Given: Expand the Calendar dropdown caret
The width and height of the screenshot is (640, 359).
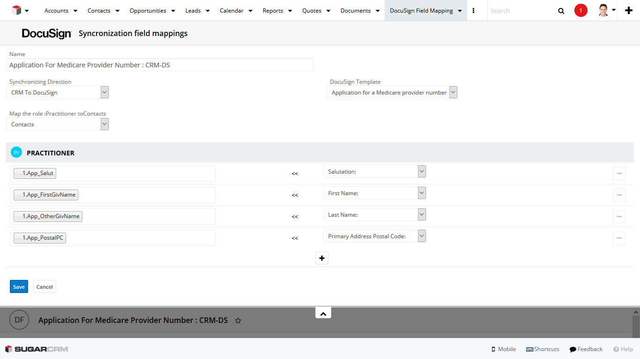Looking at the screenshot, I should pos(250,11).
